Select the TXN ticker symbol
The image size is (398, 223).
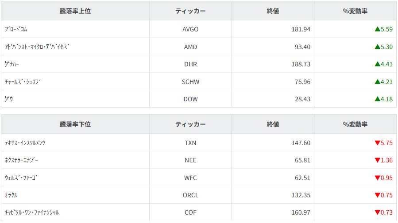point(190,143)
